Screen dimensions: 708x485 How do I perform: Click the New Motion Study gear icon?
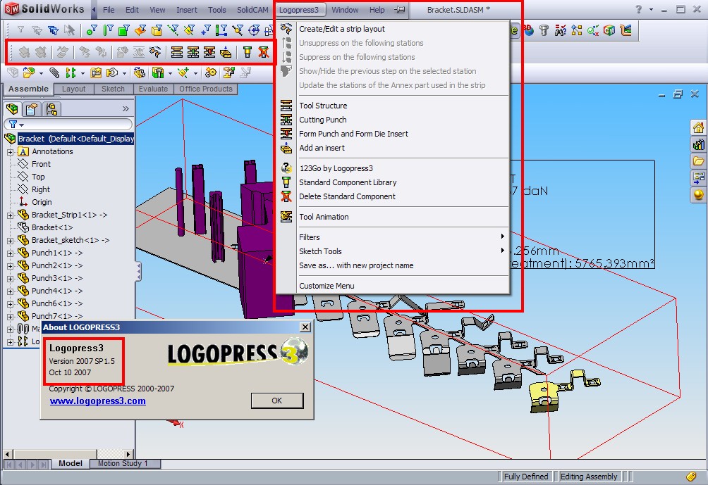[210, 73]
